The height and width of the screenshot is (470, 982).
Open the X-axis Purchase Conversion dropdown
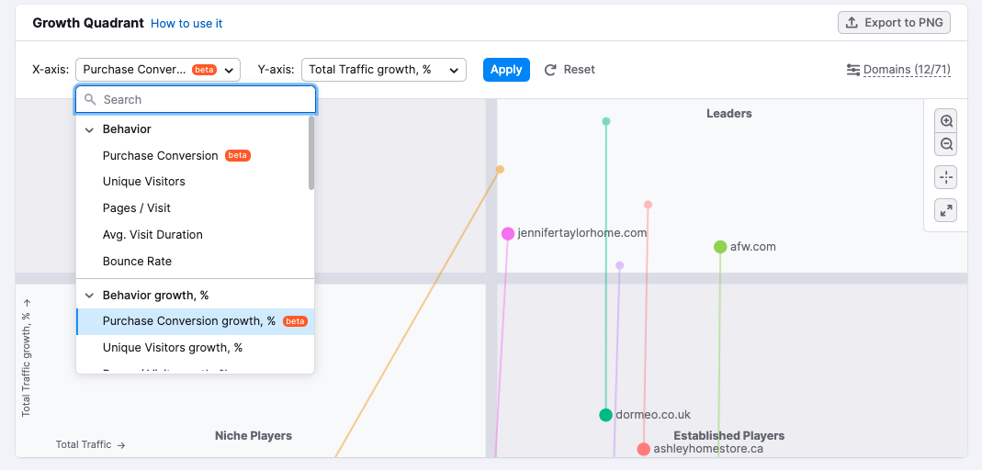point(158,70)
